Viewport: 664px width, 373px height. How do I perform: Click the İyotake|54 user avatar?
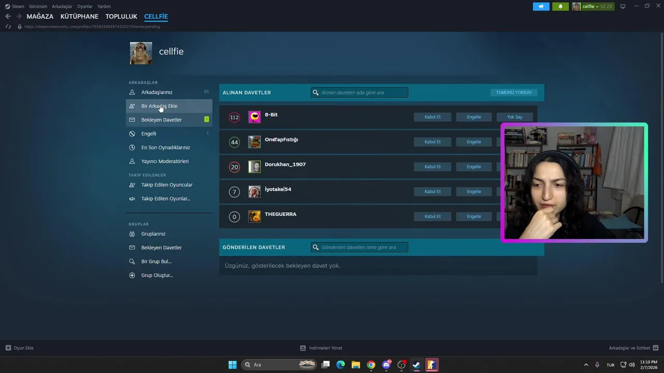tap(254, 192)
